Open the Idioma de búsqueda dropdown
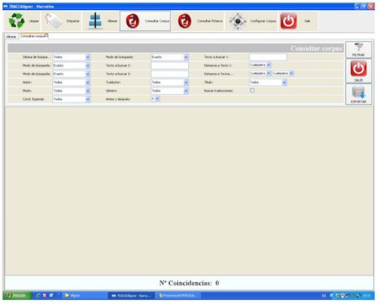Image resolution: width=378 pixels, height=304 pixels. 71,57
